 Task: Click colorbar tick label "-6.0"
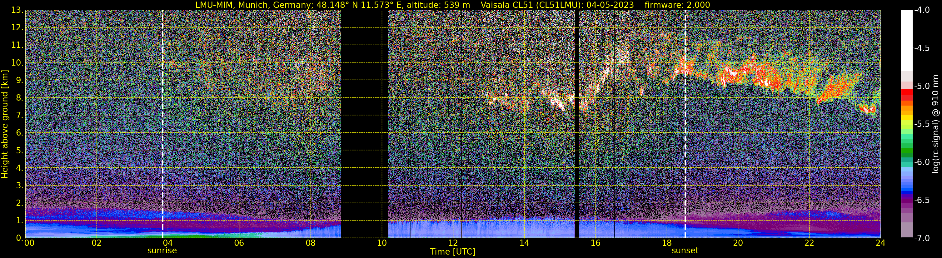921,162
